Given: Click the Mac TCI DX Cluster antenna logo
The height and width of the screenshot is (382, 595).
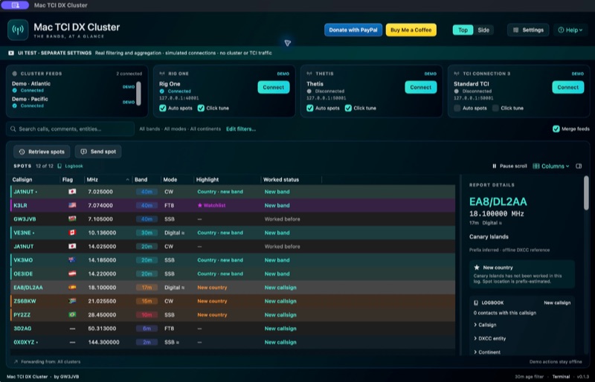Looking at the screenshot, I should (18, 30).
